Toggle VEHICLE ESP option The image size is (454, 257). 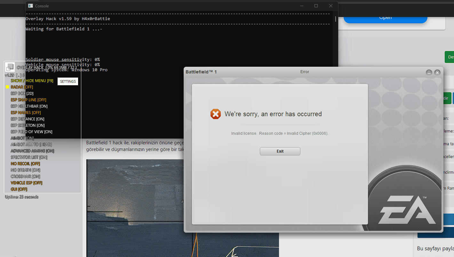pos(27,183)
